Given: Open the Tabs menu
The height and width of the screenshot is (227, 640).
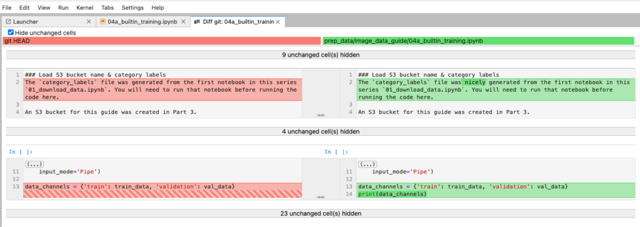Looking at the screenshot, I should [x=107, y=7].
